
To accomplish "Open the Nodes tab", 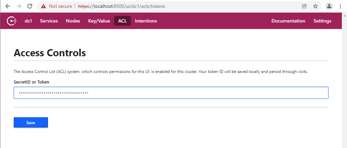I will point(73,21).
